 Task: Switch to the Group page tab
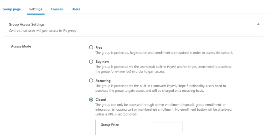click(x=12, y=9)
